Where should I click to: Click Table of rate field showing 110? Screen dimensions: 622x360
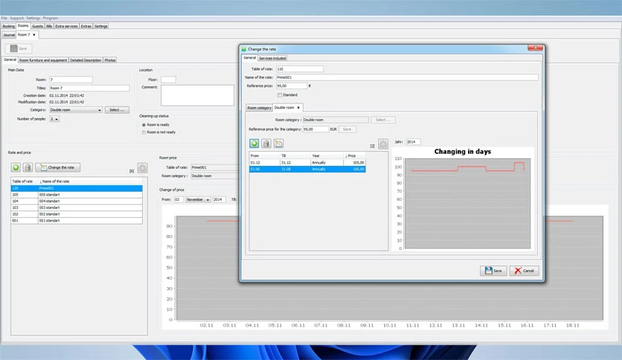click(300, 69)
